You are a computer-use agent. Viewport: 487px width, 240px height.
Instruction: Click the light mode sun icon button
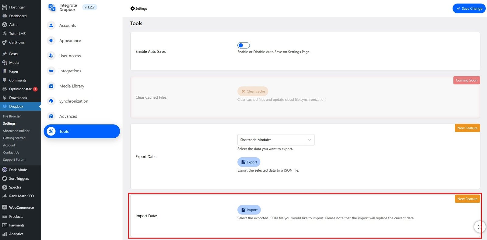[x=480, y=227]
